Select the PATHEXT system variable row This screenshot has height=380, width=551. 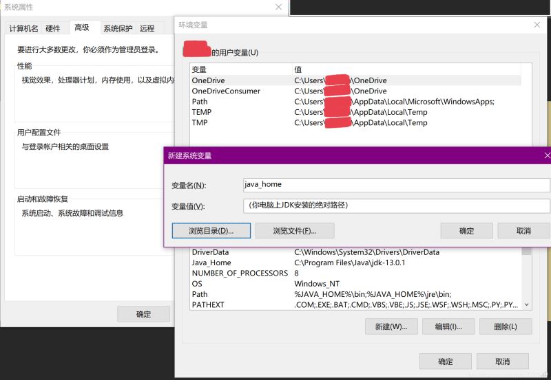pos(355,304)
